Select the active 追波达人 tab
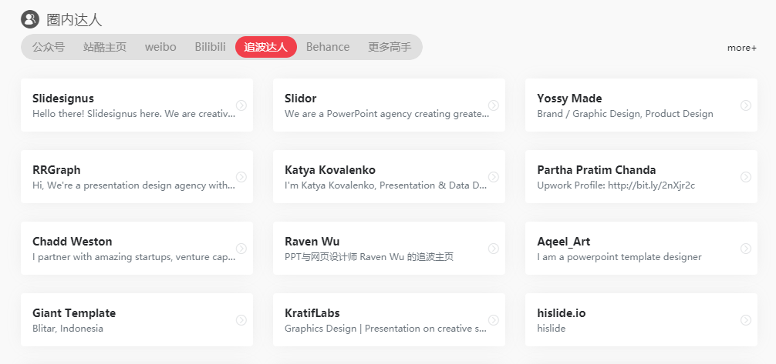This screenshot has height=364, width=776. point(266,47)
